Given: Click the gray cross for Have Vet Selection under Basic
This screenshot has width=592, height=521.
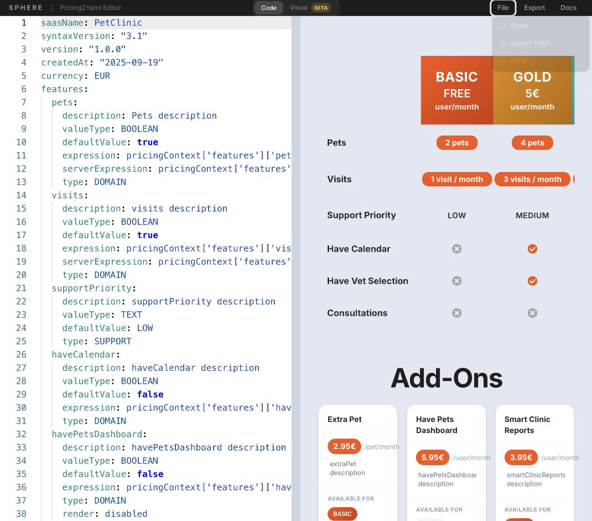Looking at the screenshot, I should (x=457, y=281).
